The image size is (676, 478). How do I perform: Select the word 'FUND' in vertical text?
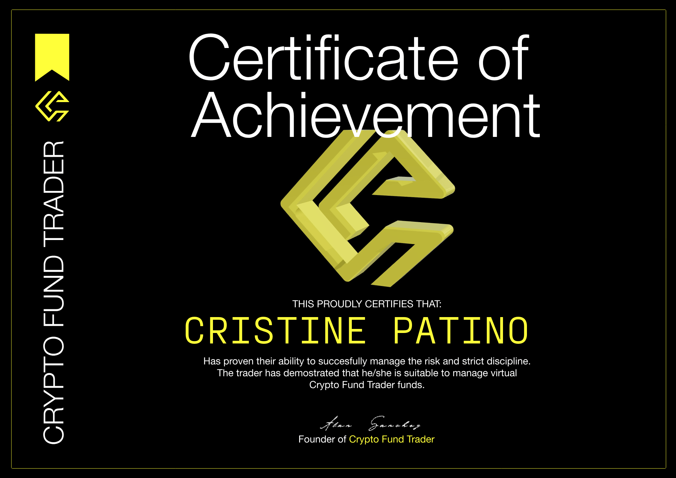click(54, 291)
